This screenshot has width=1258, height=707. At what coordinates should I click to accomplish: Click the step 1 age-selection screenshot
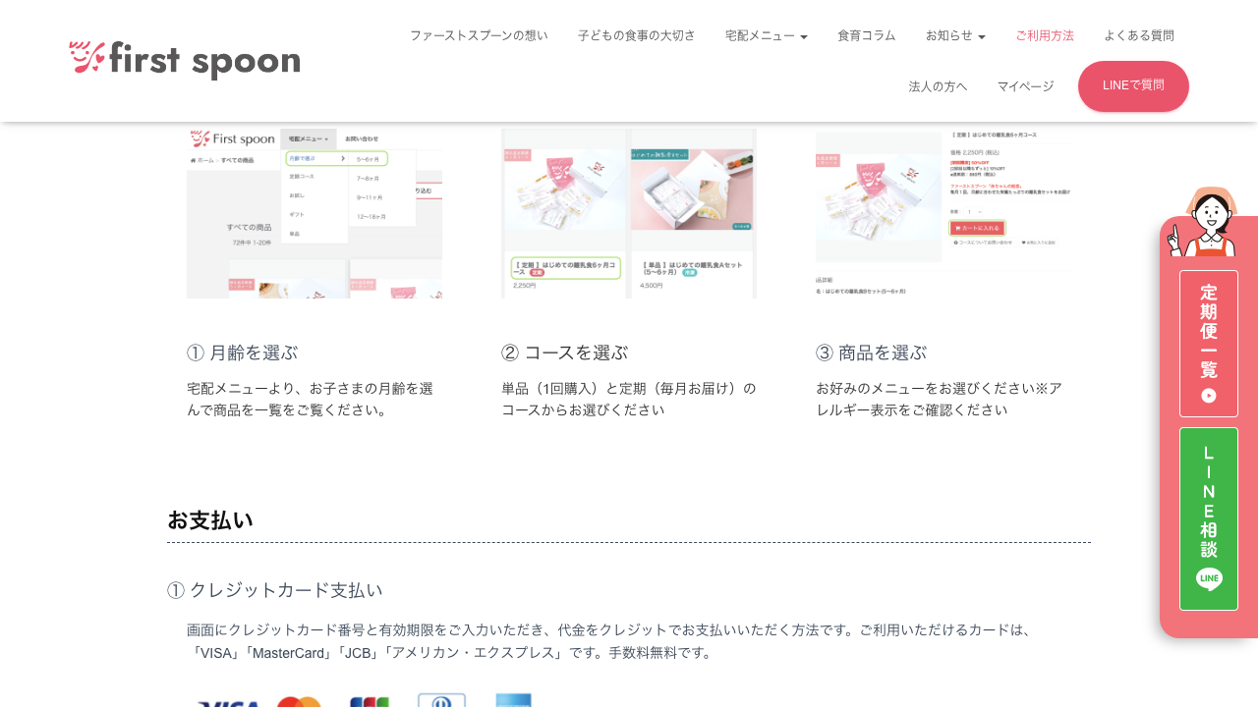(x=314, y=212)
